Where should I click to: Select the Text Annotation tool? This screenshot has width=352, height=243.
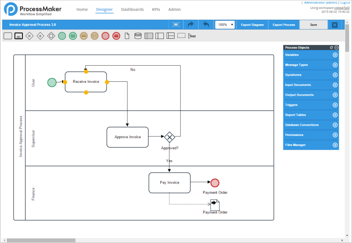[x=191, y=36]
